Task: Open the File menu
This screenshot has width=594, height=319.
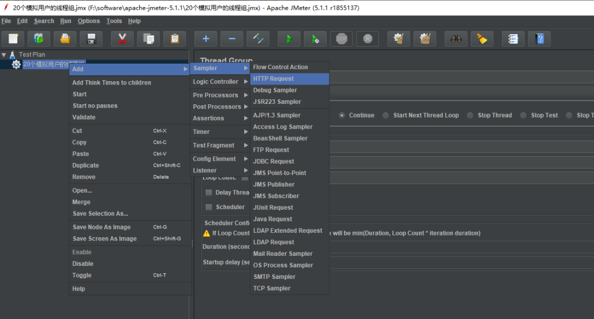Action: click(6, 21)
